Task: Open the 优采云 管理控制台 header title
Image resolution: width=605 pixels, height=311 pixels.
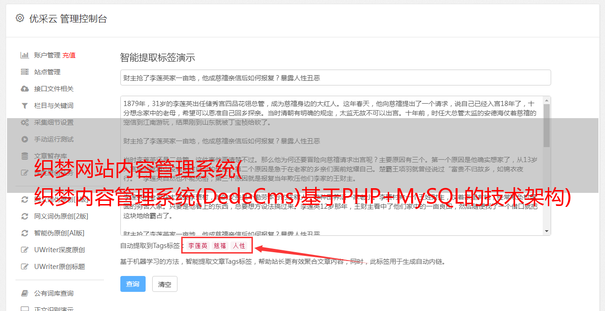Action: 68,19
